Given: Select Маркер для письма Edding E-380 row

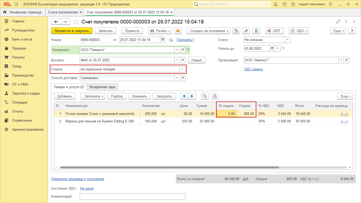Looking at the screenshot, I should coord(204,121).
